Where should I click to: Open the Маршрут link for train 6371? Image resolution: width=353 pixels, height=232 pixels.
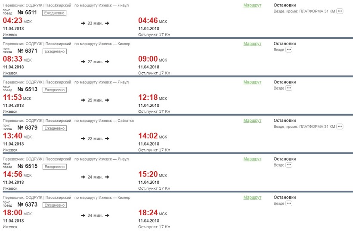[x=252, y=43]
